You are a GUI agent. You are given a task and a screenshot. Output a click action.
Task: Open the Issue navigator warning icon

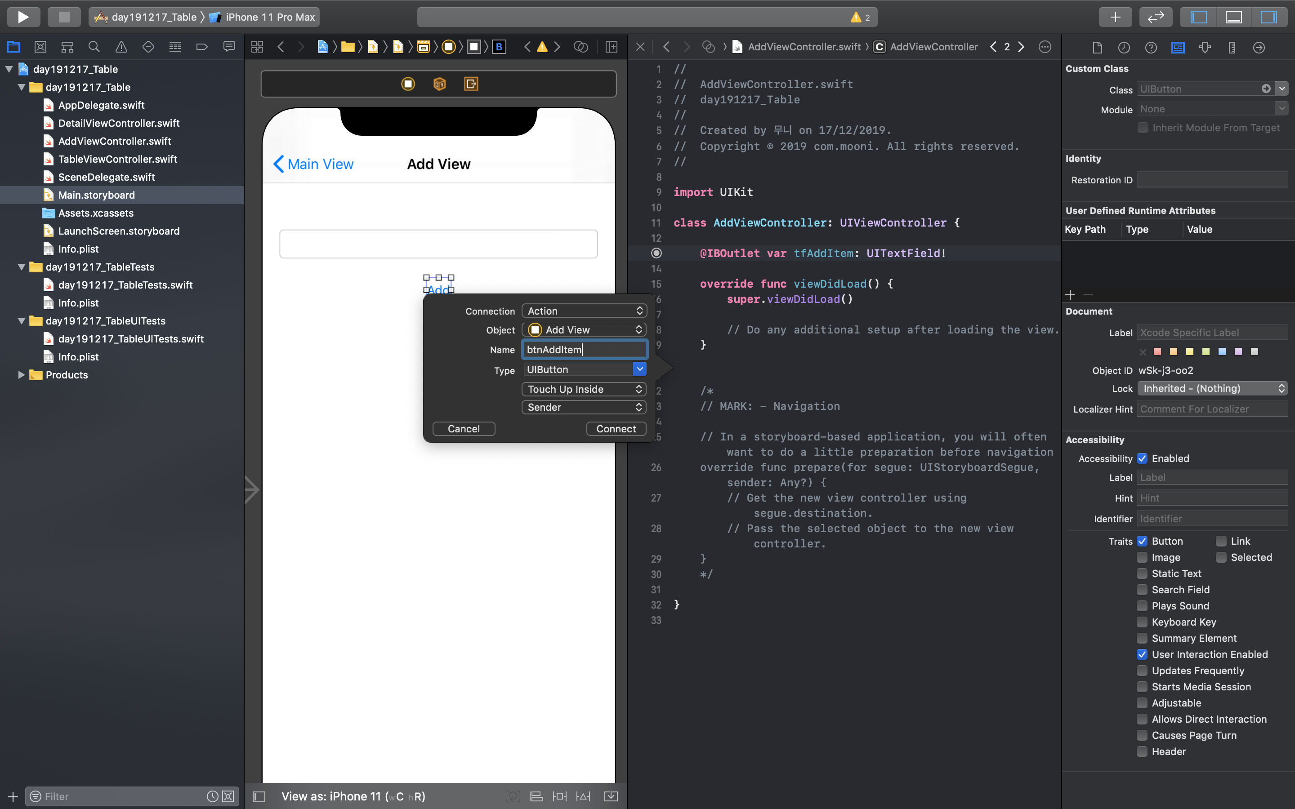121,47
